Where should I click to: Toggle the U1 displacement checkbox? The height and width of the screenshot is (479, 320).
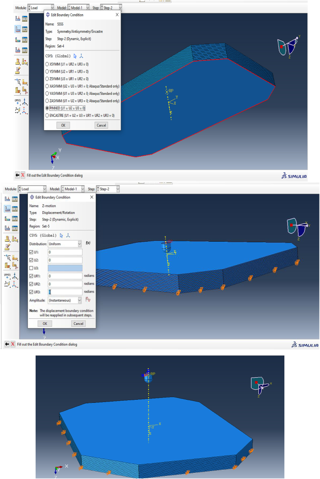31,252
